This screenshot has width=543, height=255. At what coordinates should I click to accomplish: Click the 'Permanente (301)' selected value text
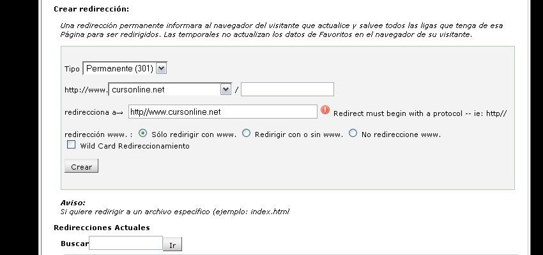coord(119,68)
